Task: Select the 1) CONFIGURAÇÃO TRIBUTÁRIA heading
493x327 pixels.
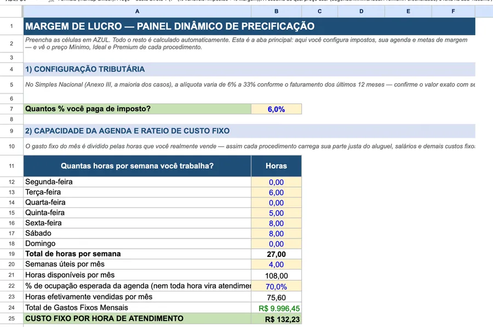Action: pos(249,69)
